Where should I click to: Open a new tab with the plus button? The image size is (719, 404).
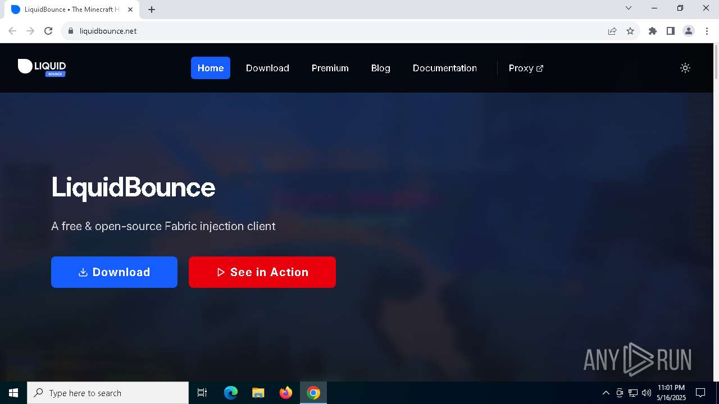tap(152, 10)
